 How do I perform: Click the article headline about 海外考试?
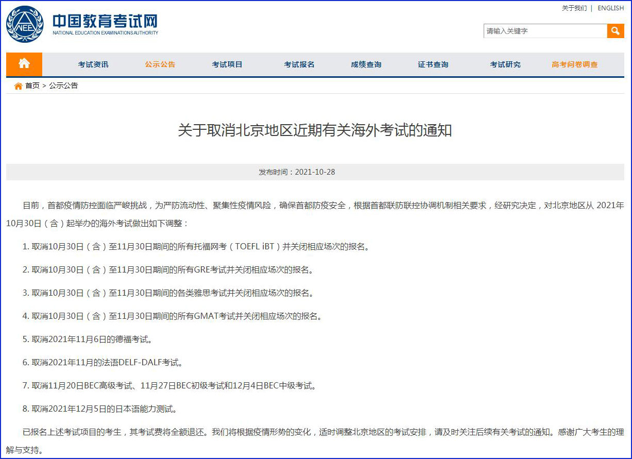pos(315,130)
